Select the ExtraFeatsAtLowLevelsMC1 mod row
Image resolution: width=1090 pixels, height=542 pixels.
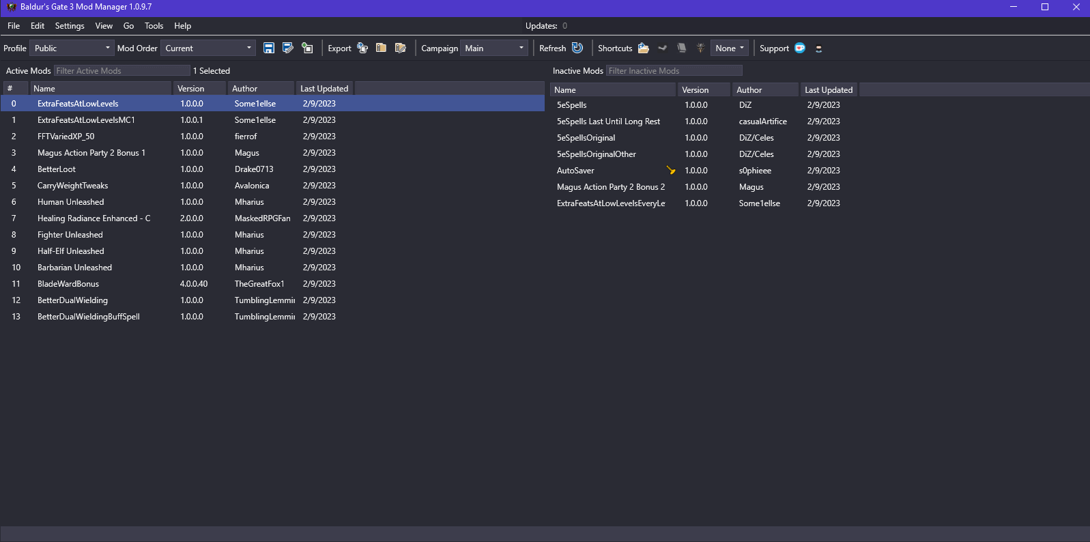[x=272, y=119]
